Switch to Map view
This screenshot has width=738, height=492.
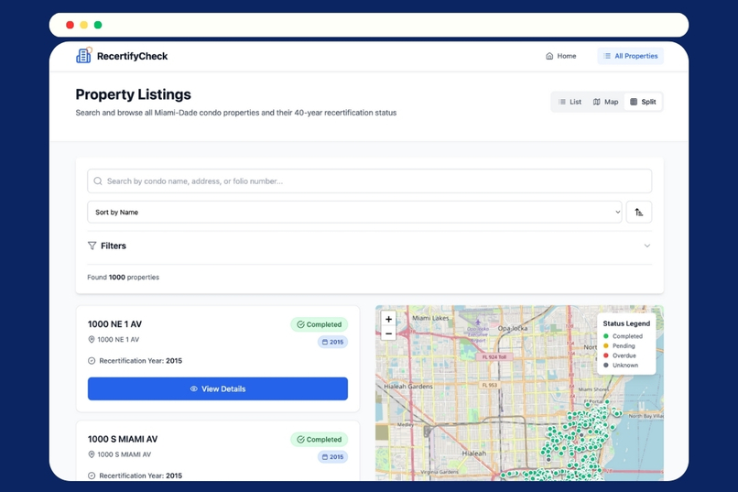click(x=605, y=102)
